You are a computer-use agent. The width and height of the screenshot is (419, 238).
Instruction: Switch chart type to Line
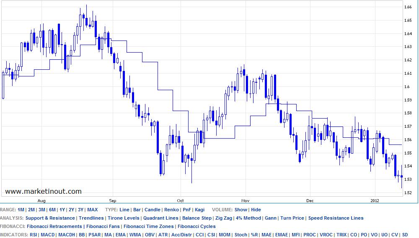124,210
